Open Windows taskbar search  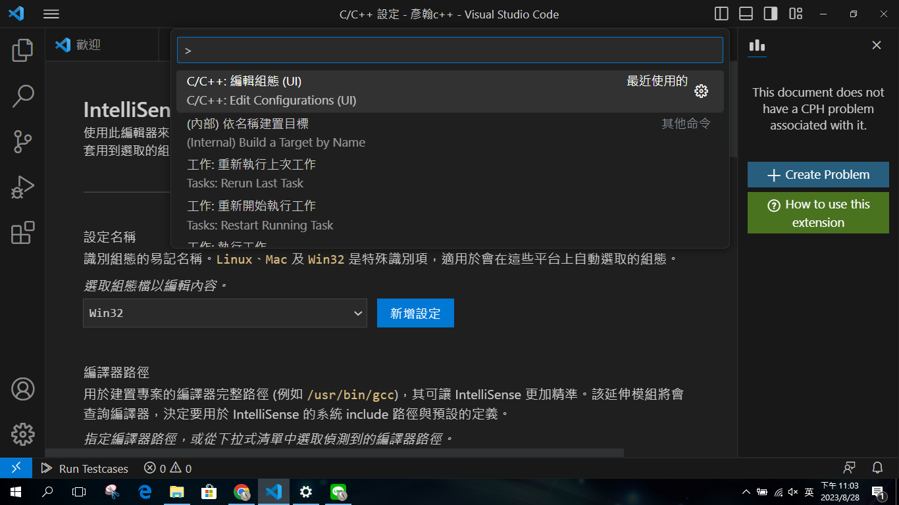47,491
